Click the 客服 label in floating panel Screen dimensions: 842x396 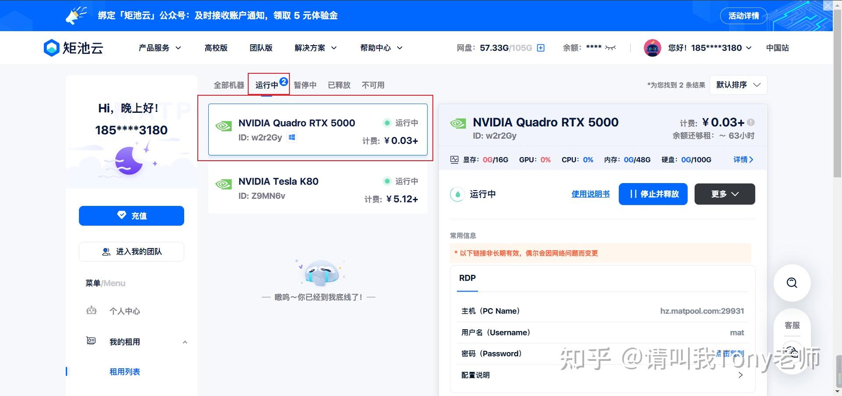pyautogui.click(x=792, y=325)
